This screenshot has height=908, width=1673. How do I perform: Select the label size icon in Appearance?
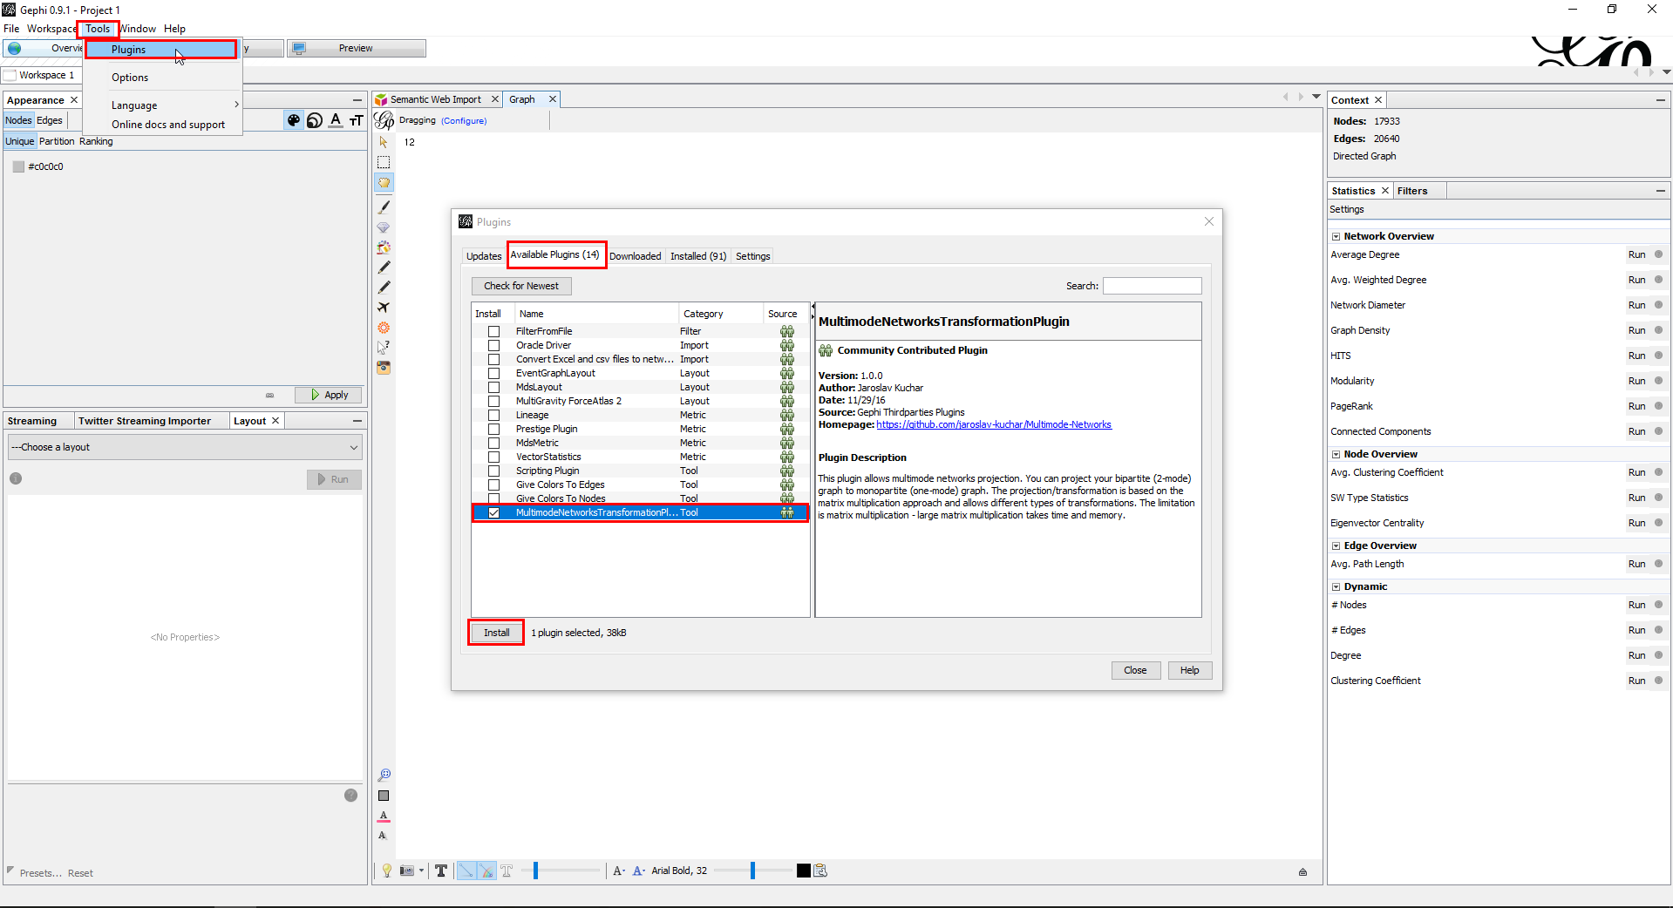pyautogui.click(x=357, y=120)
